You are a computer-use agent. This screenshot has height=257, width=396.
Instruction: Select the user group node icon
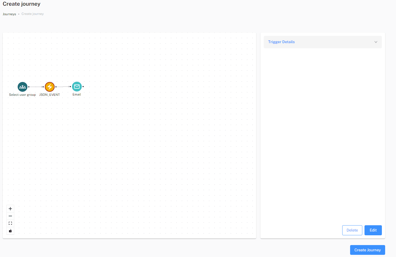(x=23, y=87)
